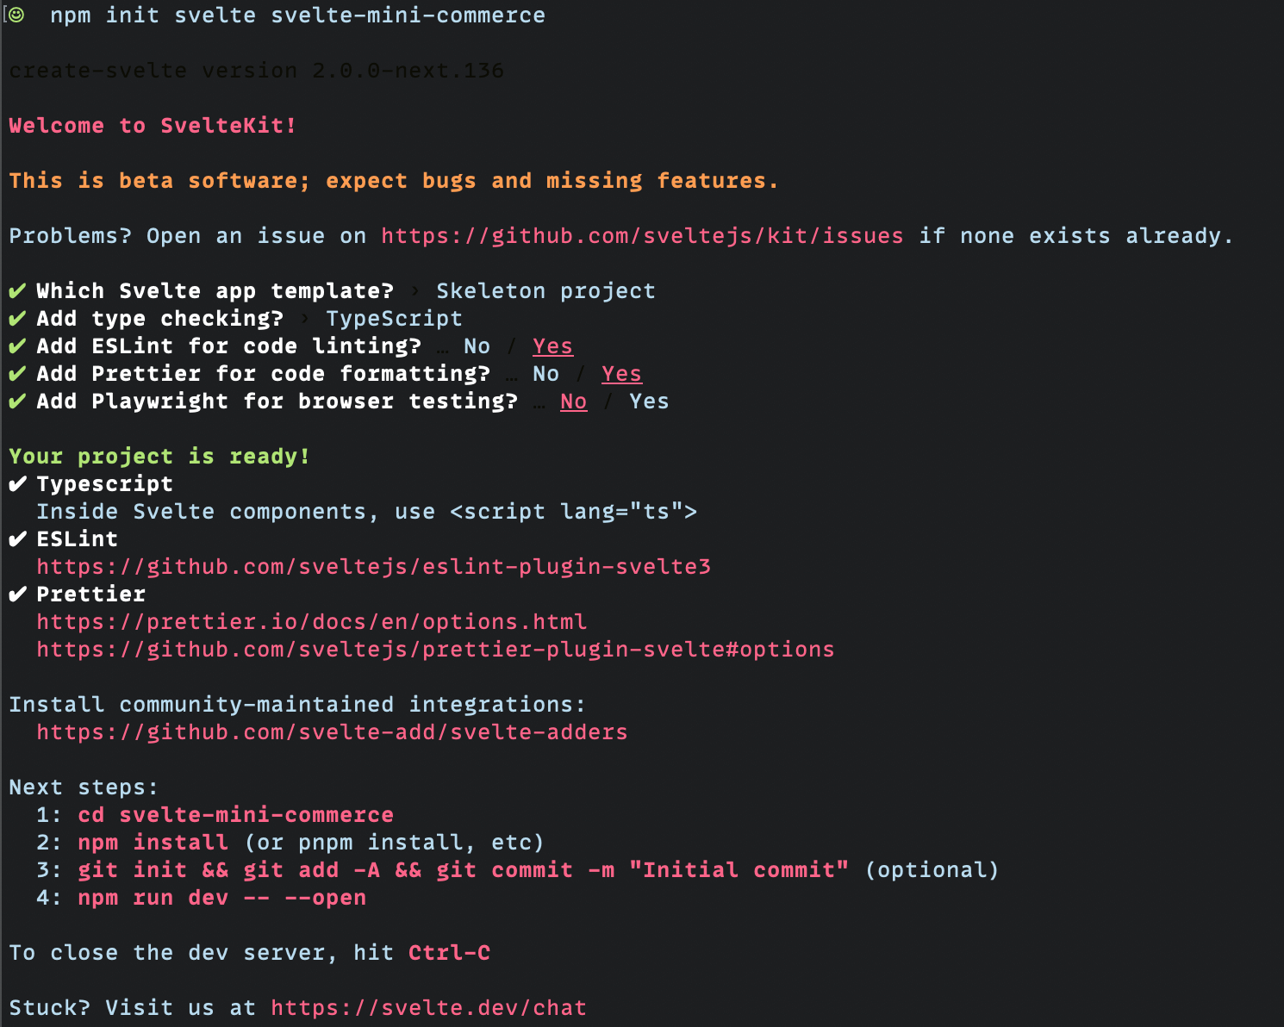Image resolution: width=1284 pixels, height=1027 pixels.
Task: Select the underlined Yes for Prettier code formatting
Action: coord(621,374)
